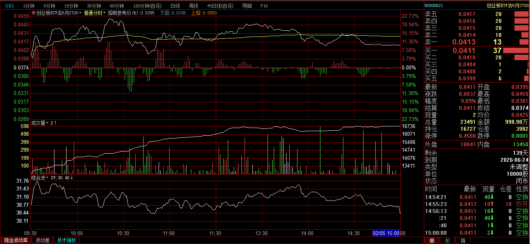
Task: Switch to the 15分钟 chart period
Action: 71,6
